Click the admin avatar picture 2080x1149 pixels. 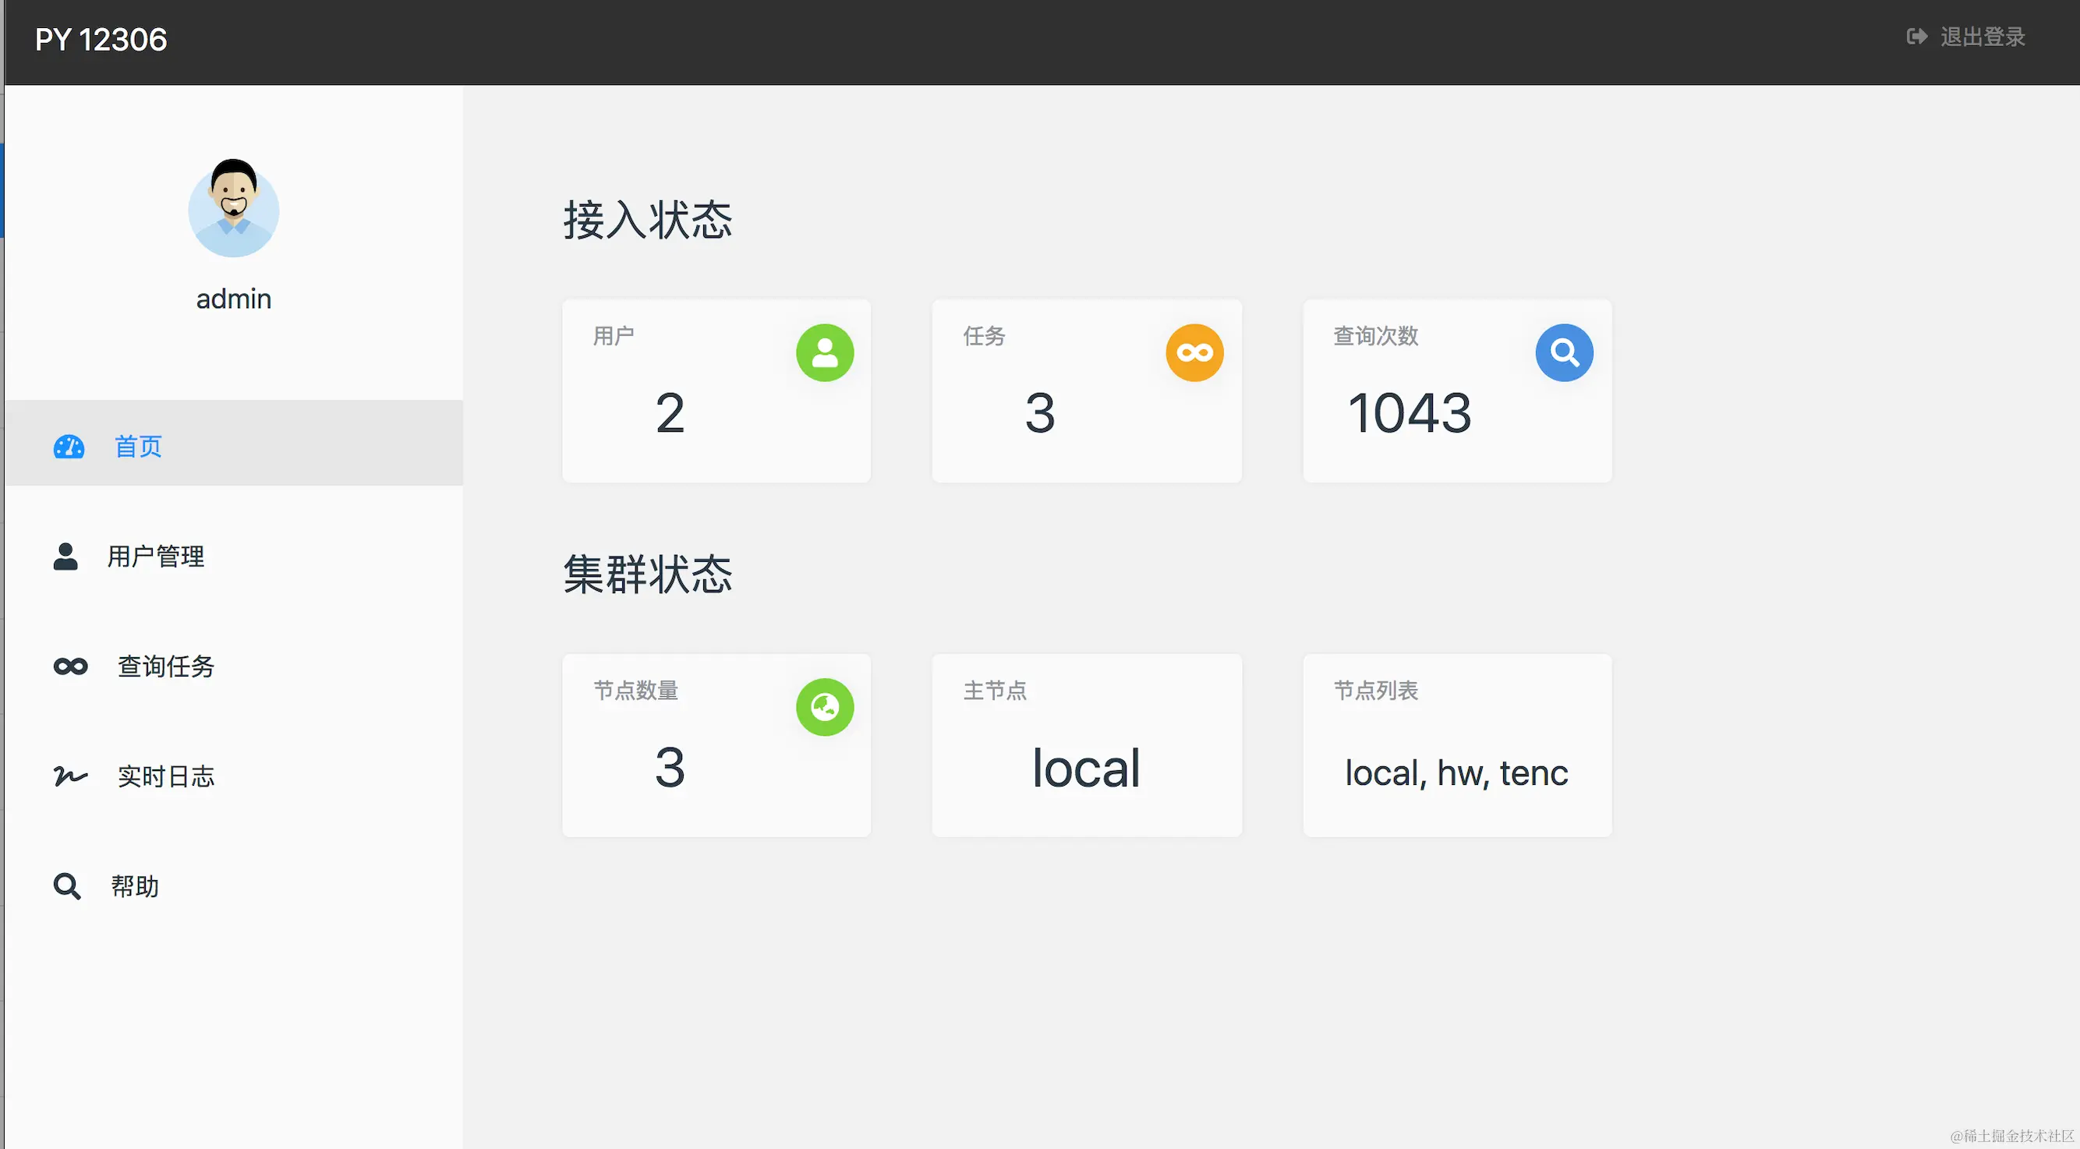point(233,208)
